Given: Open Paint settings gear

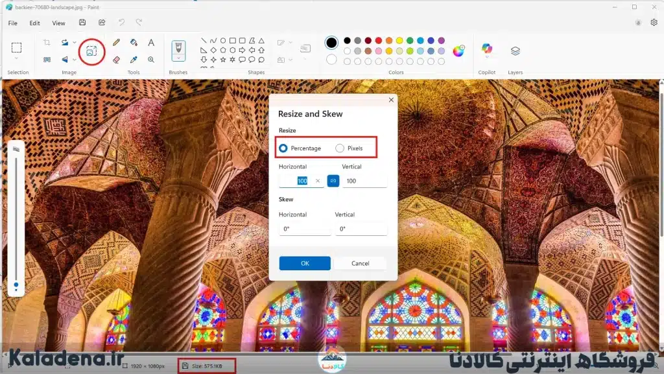Looking at the screenshot, I should click(654, 23).
